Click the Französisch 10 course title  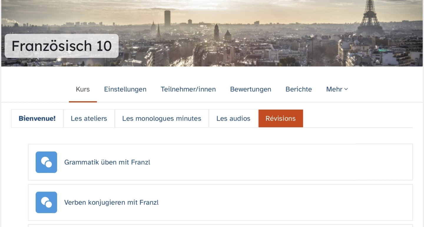tap(62, 46)
